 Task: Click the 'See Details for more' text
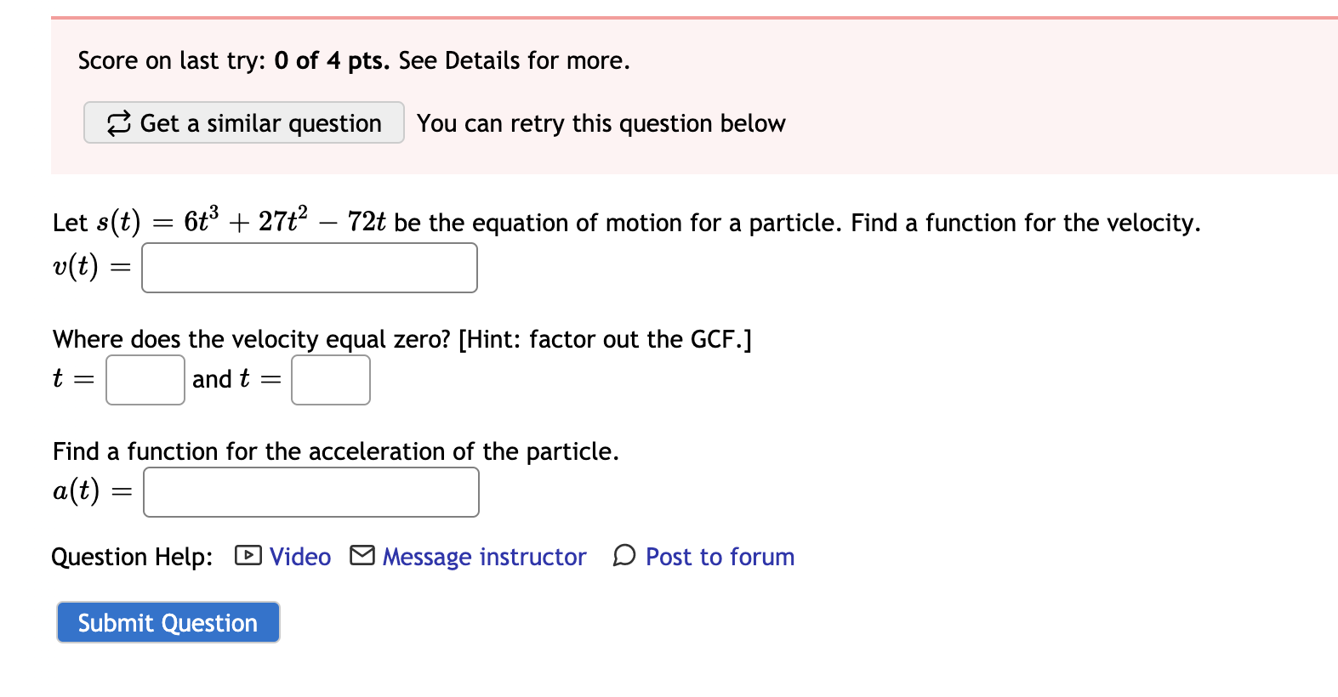click(515, 60)
